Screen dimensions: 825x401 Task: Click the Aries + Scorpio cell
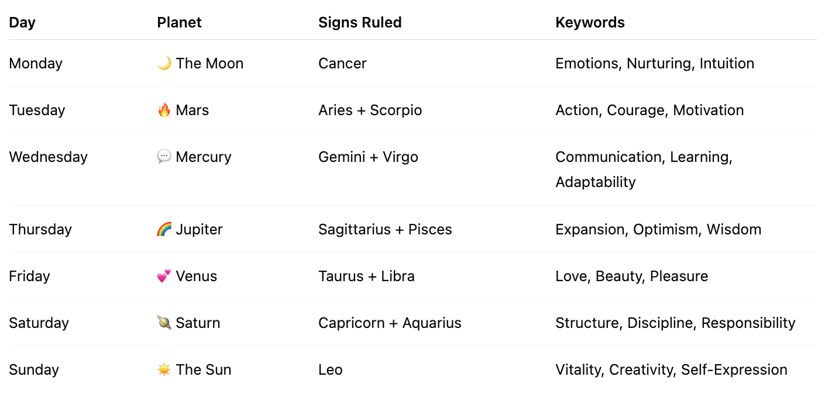370,110
